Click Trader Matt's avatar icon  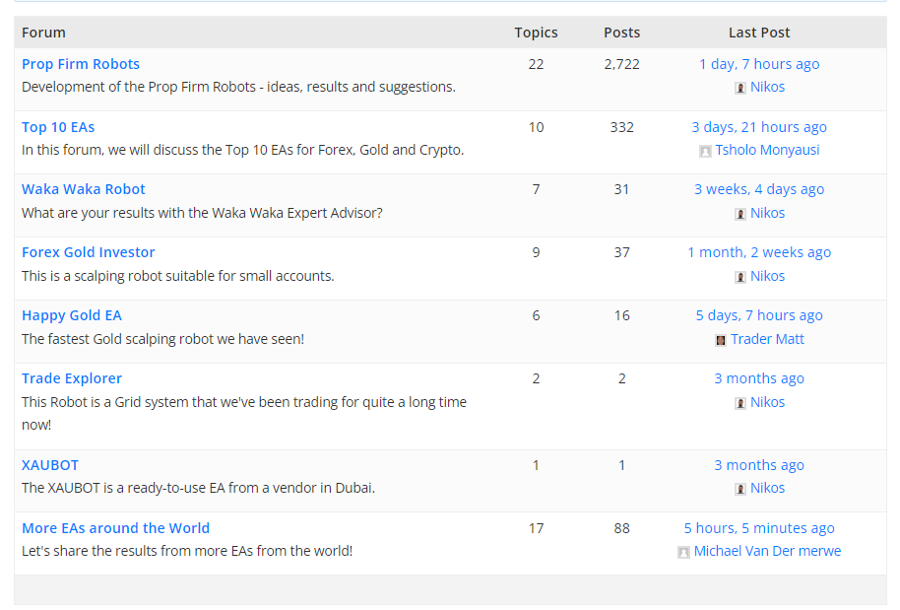point(721,340)
